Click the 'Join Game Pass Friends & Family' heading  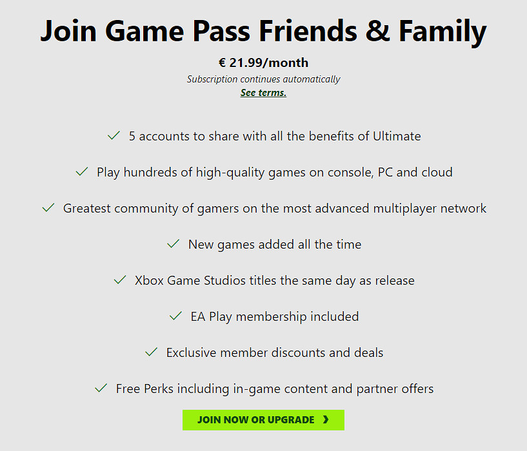coord(263,30)
